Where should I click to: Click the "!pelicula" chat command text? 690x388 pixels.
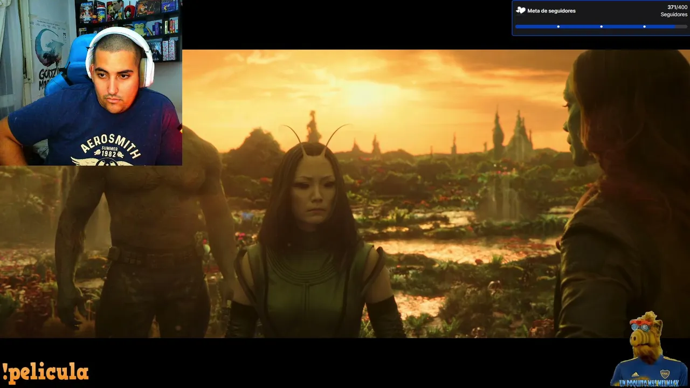tap(45, 372)
